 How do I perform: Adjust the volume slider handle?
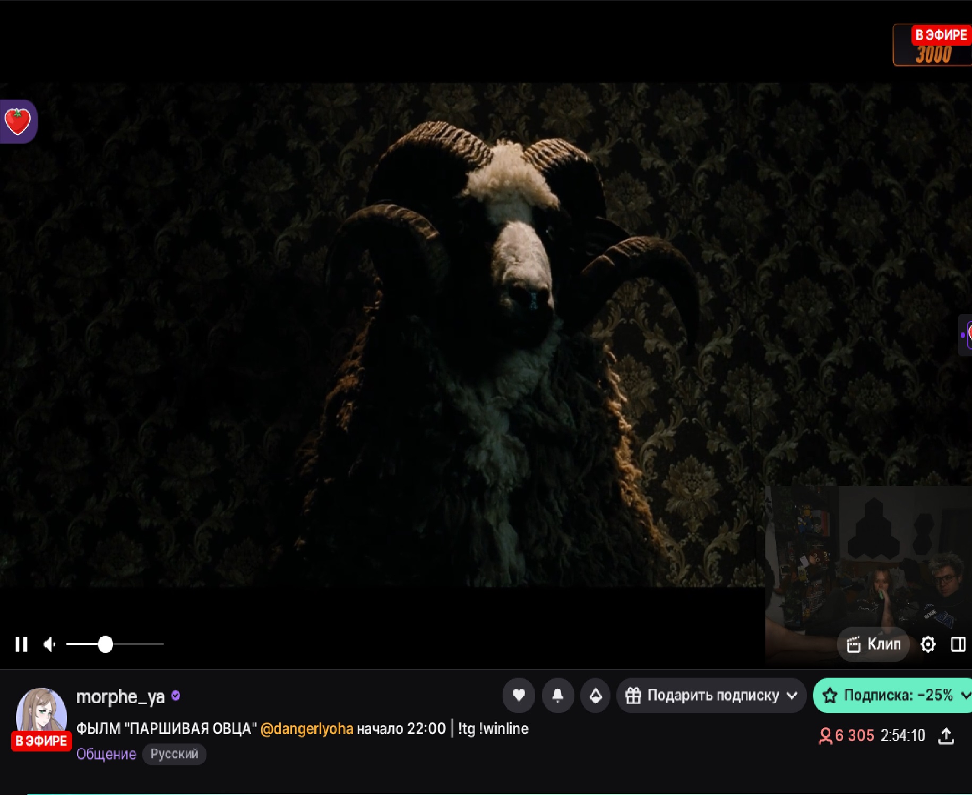point(106,644)
